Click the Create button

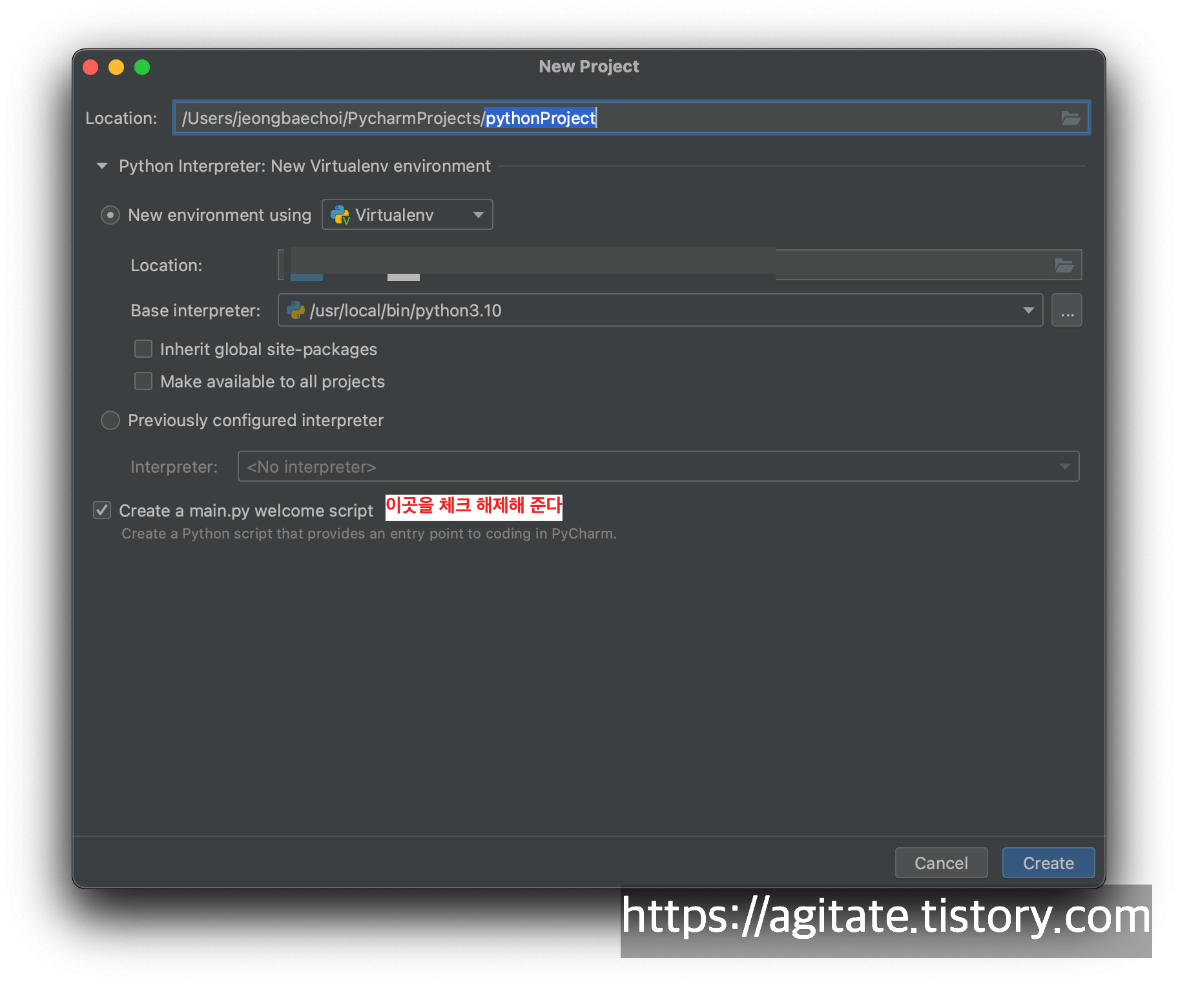tap(1048, 863)
